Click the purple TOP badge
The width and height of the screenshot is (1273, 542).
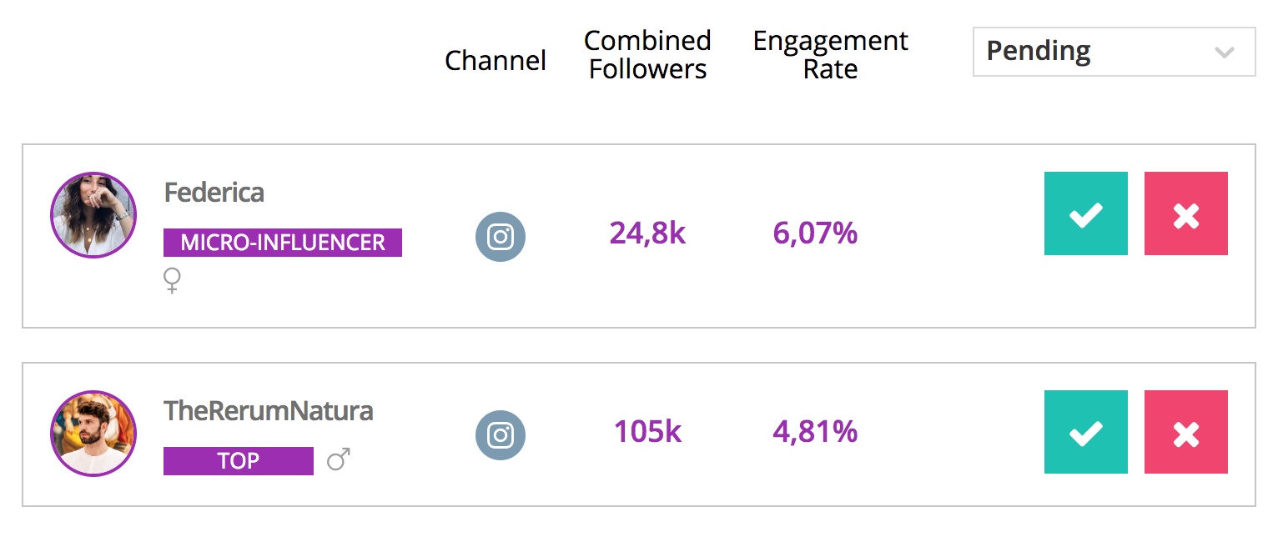coord(239,461)
